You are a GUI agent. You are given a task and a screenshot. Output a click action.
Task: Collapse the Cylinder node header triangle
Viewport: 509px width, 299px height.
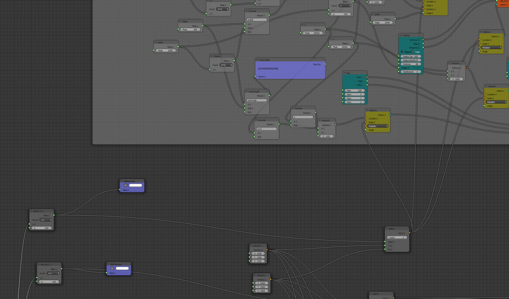point(401,35)
